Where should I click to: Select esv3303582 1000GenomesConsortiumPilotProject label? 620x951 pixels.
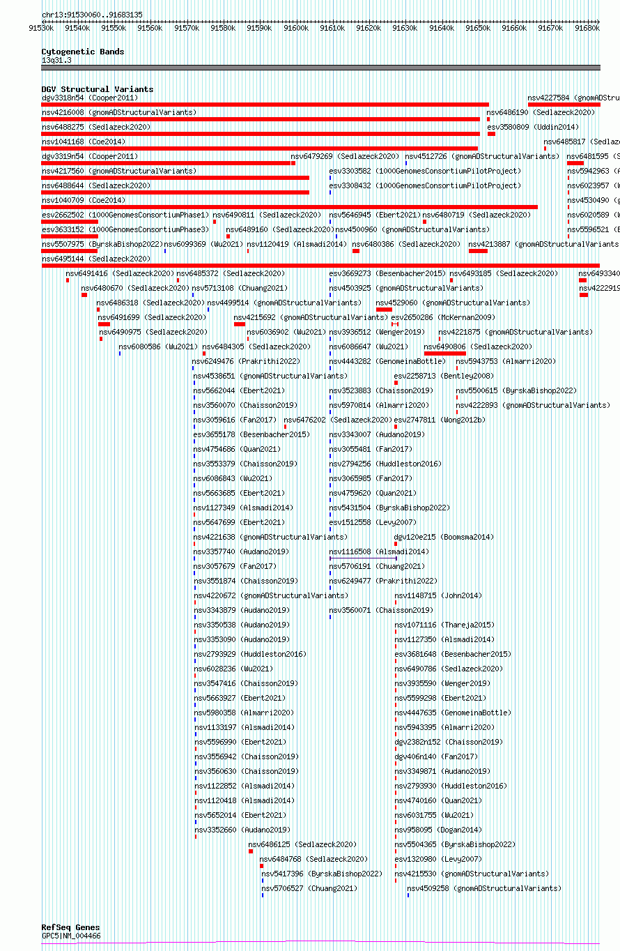(x=425, y=171)
